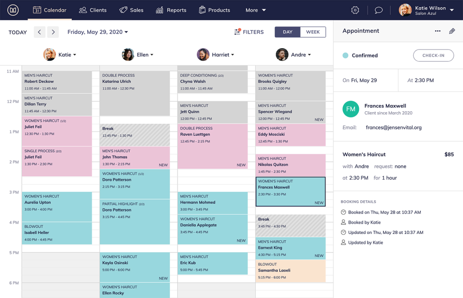The height and width of the screenshot is (298, 463).
Task: Open Juliet Feil Women's Haircut 12:30 PM
Action: pos(57,131)
